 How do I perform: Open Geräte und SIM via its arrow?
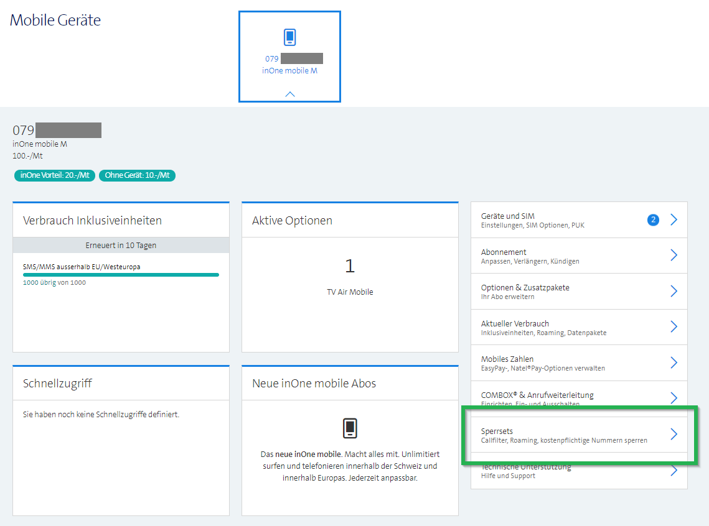(674, 219)
